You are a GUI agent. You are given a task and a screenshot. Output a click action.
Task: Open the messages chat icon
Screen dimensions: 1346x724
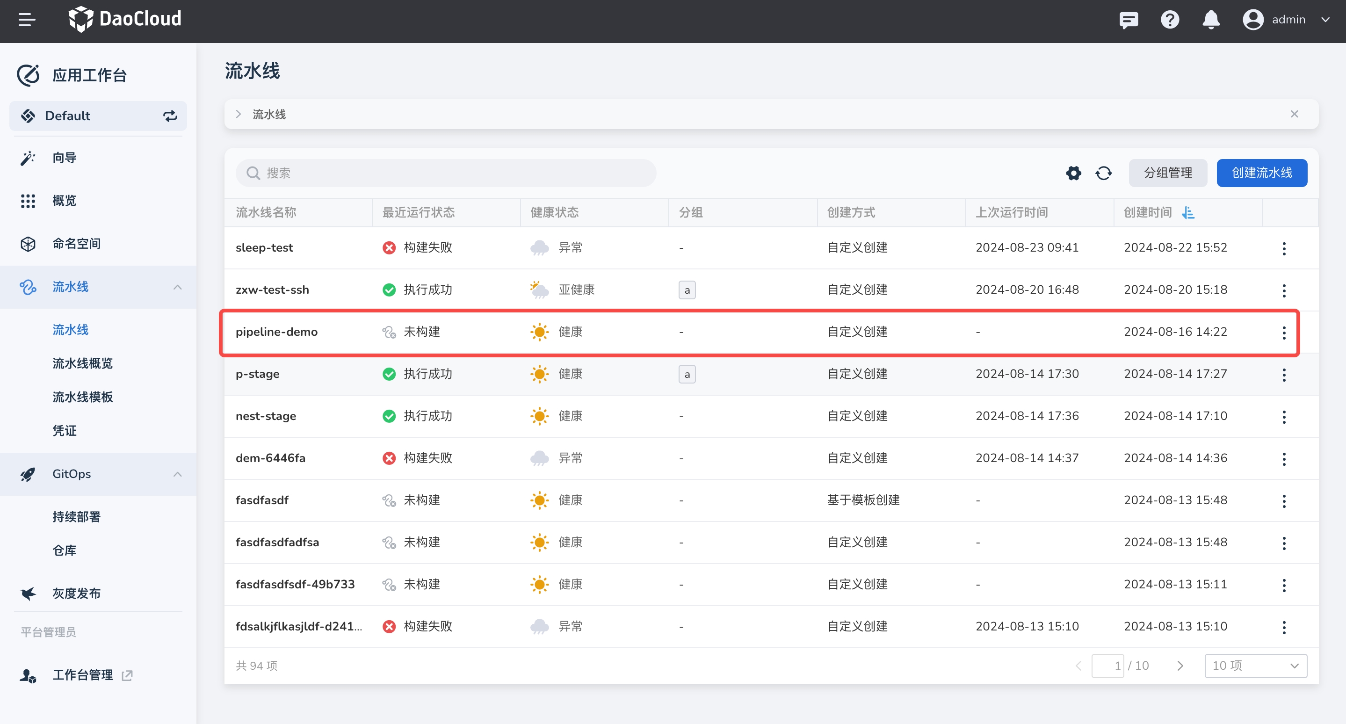click(x=1129, y=20)
